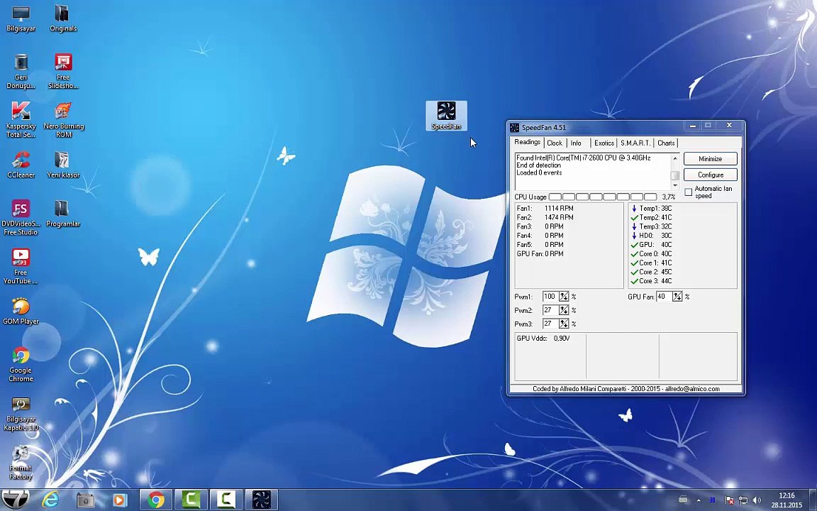Open the Action Center flag icon
Image resolution: width=817 pixels, height=511 pixels.
[x=730, y=500]
